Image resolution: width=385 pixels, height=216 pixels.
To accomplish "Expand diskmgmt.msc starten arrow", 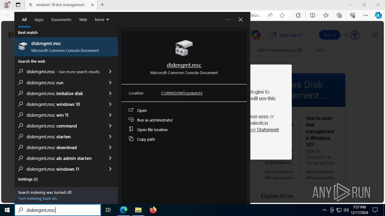I will (110, 136).
